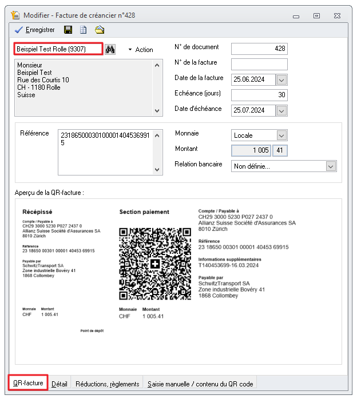Open the Réductions, règlements tab
This screenshot has height=399, width=357.
pyautogui.click(x=107, y=384)
